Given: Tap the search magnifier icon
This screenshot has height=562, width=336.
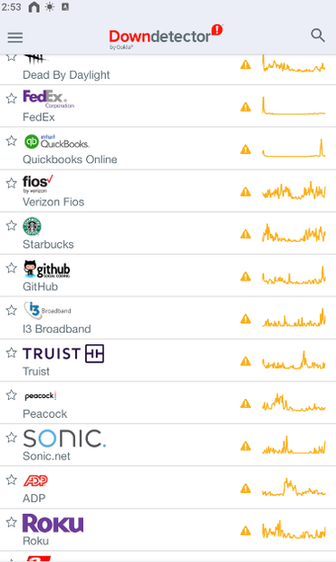Looking at the screenshot, I should pos(318,35).
